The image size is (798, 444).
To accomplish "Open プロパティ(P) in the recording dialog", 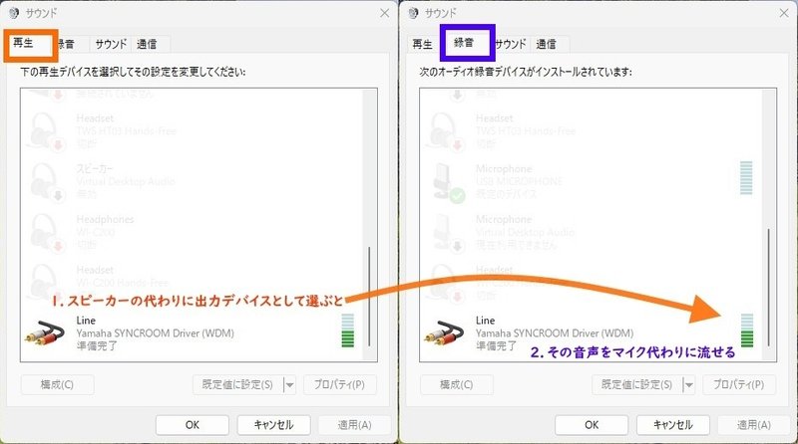I will (739, 385).
